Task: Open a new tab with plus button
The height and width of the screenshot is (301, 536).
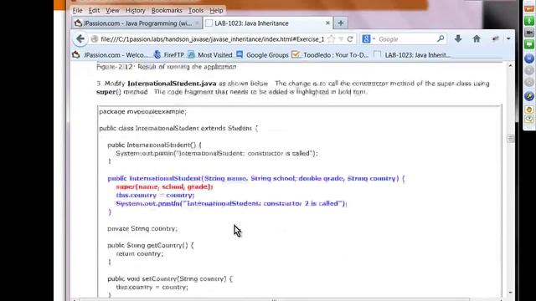Action: pyautogui.click(x=341, y=23)
